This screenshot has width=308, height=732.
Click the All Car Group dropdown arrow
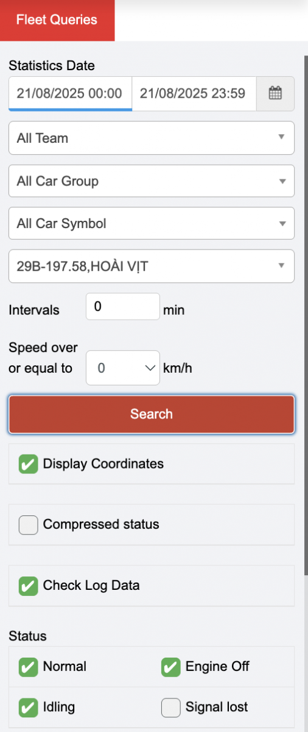tap(281, 181)
